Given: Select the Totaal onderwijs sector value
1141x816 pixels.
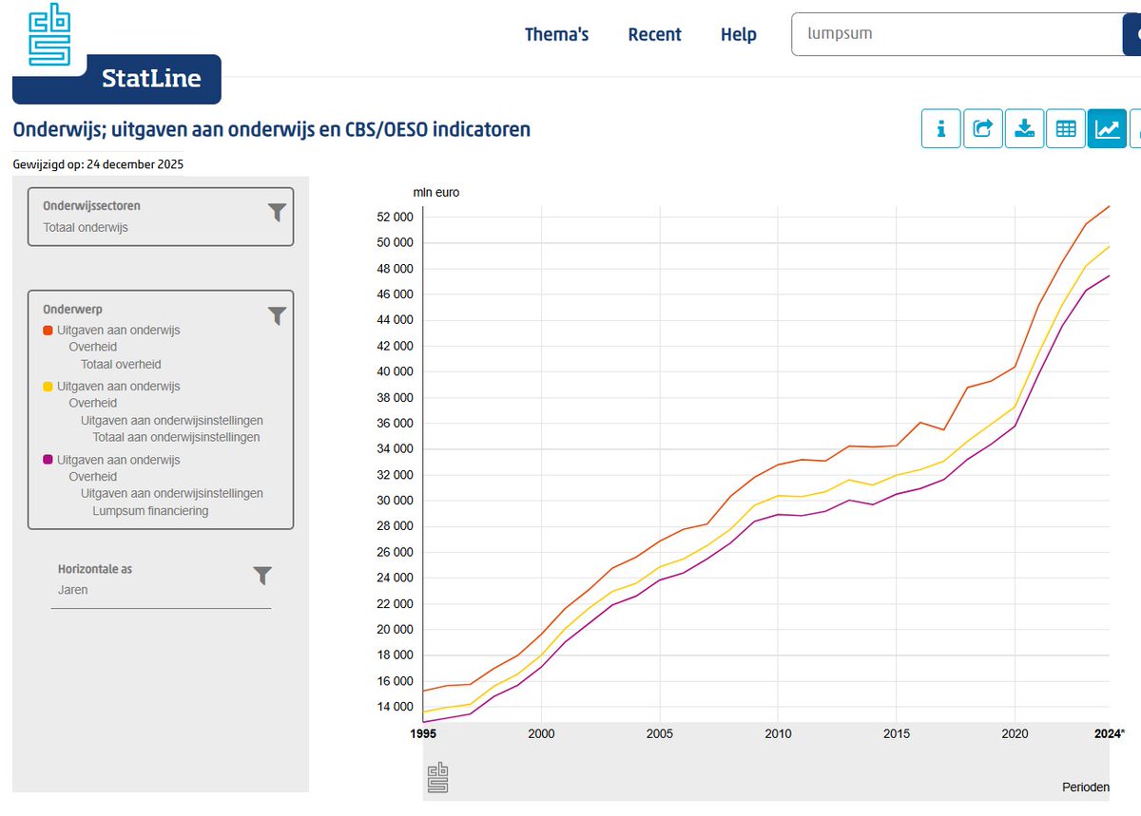Looking at the screenshot, I should 86,228.
